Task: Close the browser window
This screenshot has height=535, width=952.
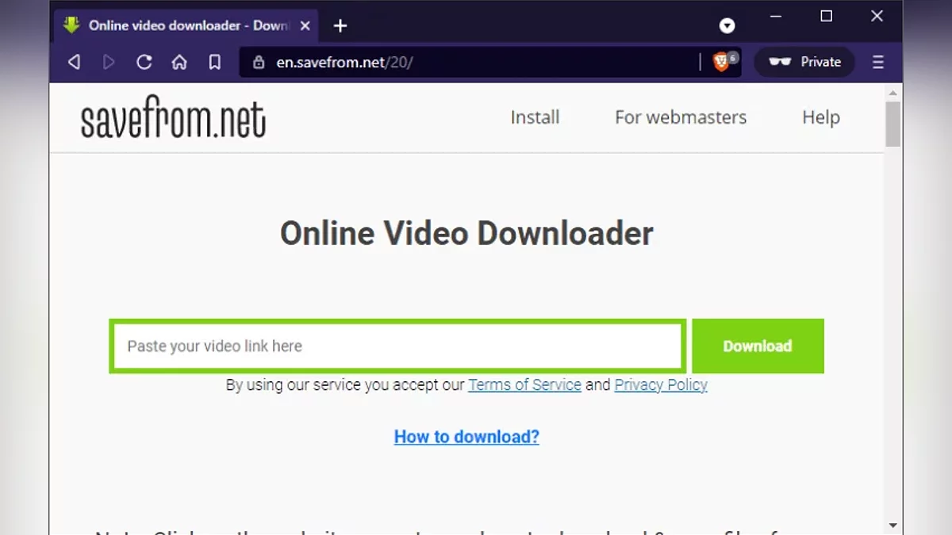Action: (877, 17)
